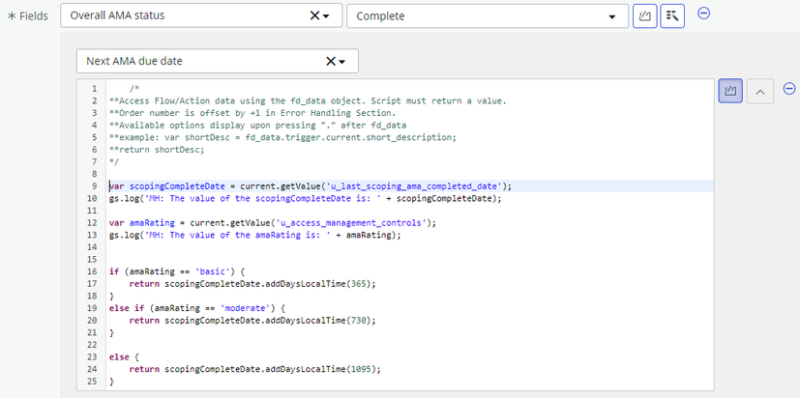Click line 9 var scopingCompleteDate code
This screenshot has width=800, height=398.
311,186
